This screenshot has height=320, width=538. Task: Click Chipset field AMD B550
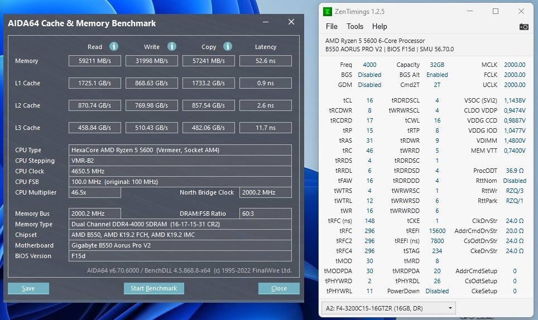(x=180, y=235)
